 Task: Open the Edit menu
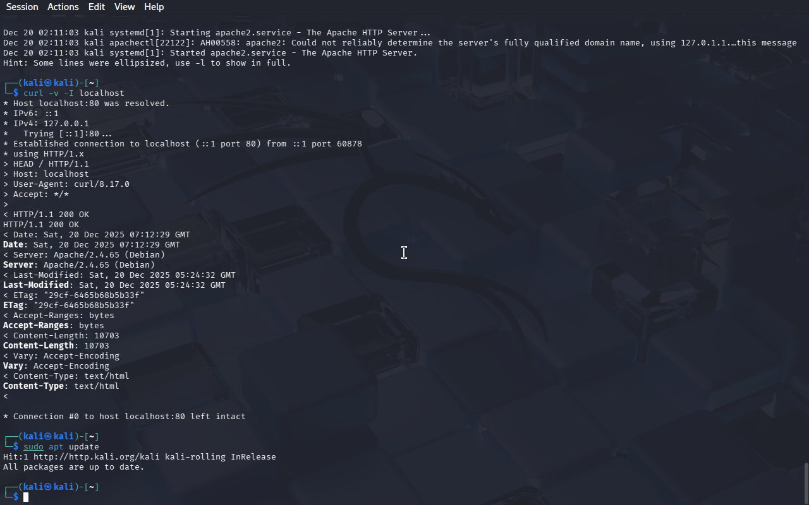pyautogui.click(x=97, y=7)
